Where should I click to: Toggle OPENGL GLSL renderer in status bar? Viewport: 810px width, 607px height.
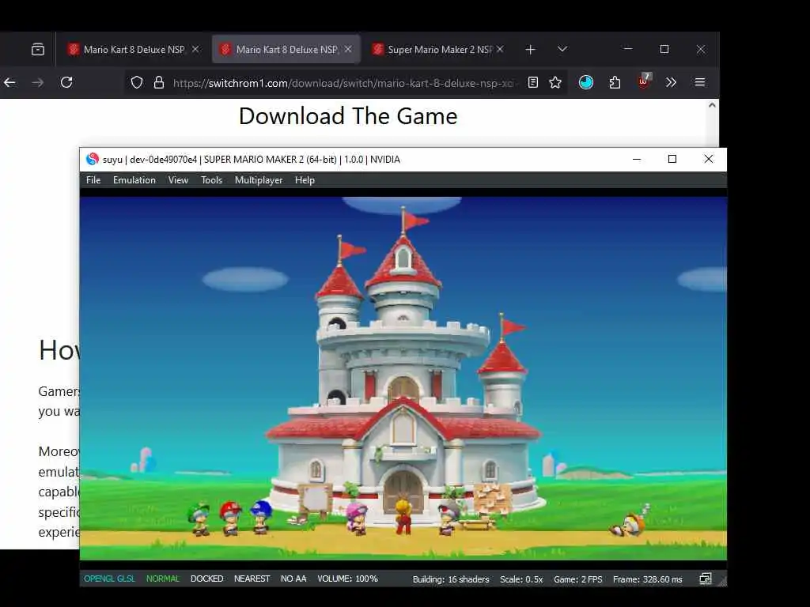pyautogui.click(x=109, y=579)
